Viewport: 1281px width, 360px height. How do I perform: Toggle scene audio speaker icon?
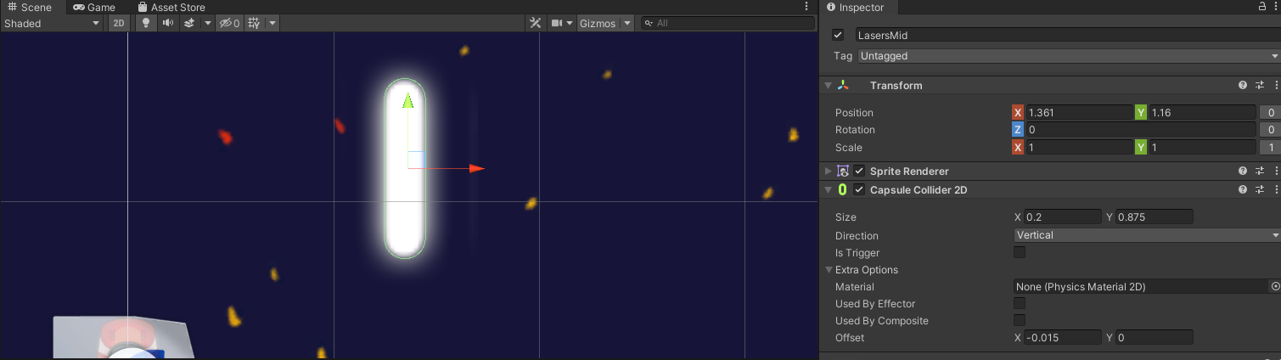pyautogui.click(x=168, y=23)
